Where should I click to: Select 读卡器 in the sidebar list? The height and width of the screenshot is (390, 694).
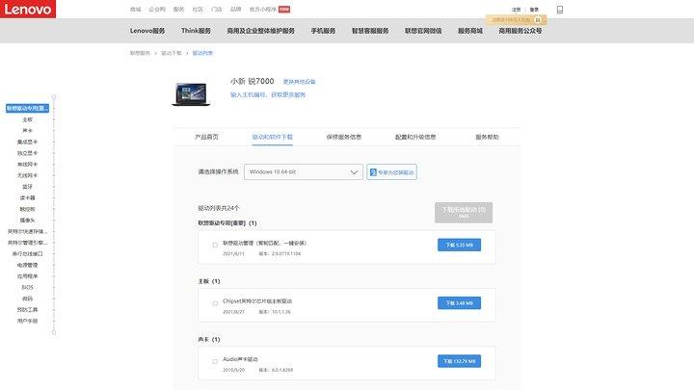pyautogui.click(x=27, y=198)
